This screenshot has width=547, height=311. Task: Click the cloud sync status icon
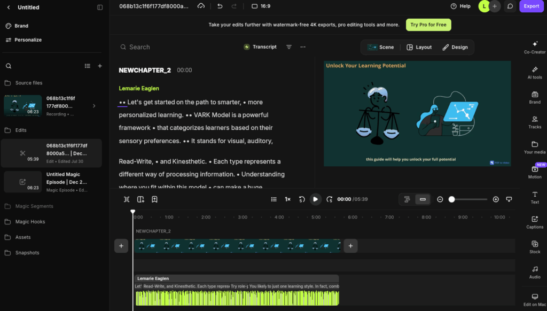pos(201,6)
